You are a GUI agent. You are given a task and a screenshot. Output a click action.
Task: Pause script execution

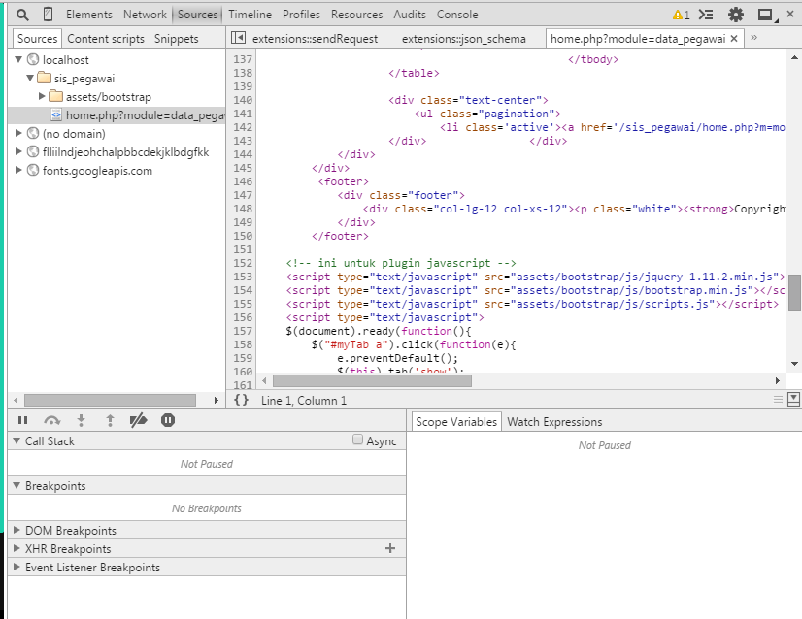pyautogui.click(x=22, y=420)
